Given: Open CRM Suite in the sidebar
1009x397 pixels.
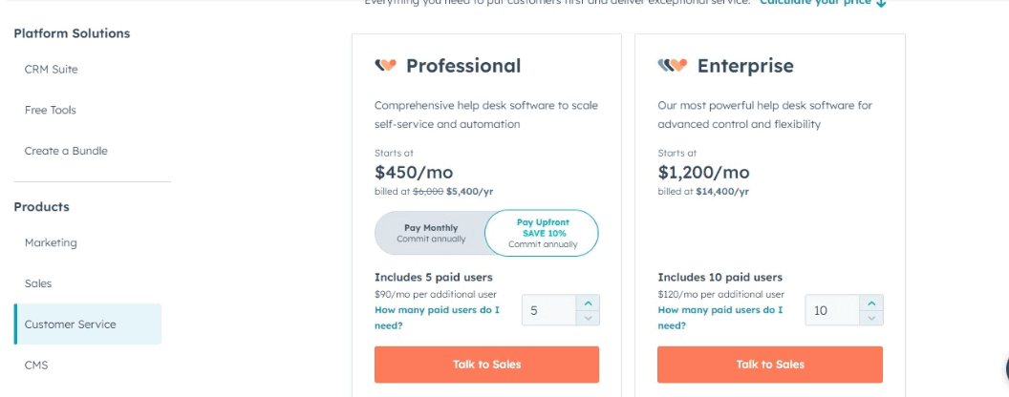Looking at the screenshot, I should [51, 70].
